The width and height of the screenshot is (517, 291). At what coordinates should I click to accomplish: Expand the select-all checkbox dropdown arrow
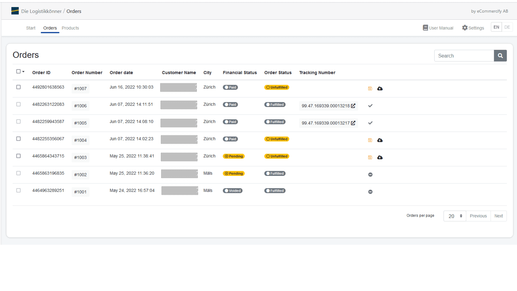(x=24, y=72)
